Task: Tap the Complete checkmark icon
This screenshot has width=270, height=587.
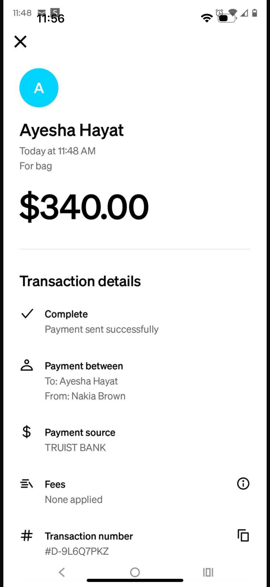Action: click(27, 313)
